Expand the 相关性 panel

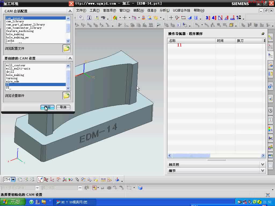click(263, 164)
